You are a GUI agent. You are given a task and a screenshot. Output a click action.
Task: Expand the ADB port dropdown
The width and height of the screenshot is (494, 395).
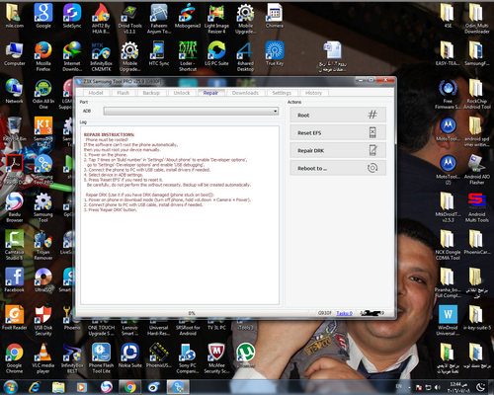coord(191,112)
